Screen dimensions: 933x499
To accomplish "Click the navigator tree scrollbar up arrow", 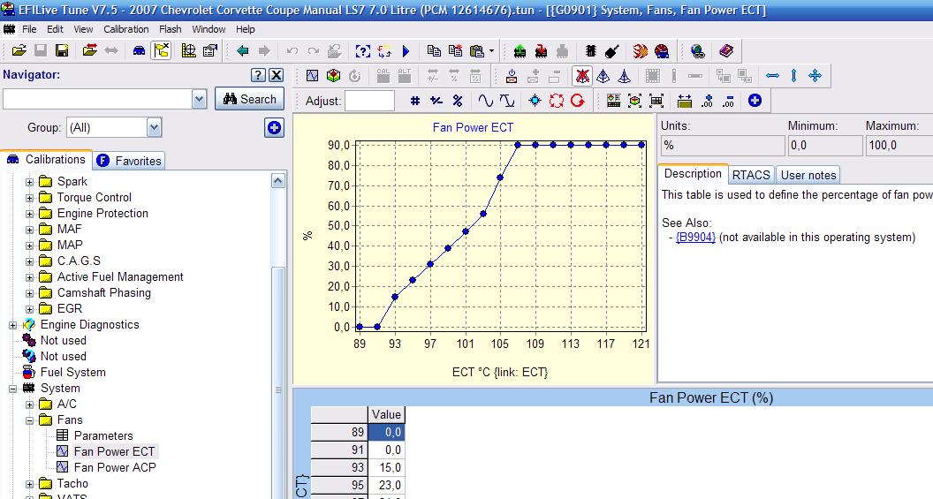I will 278,180.
